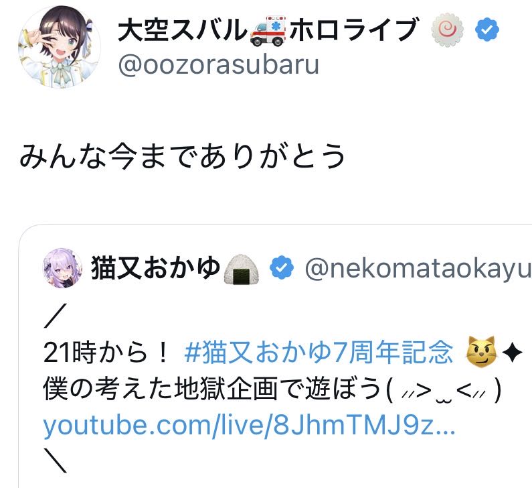This screenshot has width=532, height=488.
Task: Click Okayu's blue verified badge
Action: [x=282, y=267]
